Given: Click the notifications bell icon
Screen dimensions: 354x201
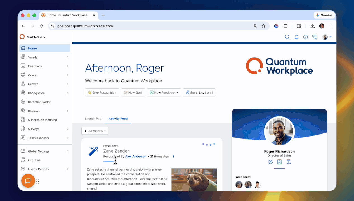Looking at the screenshot, I should click(296, 37).
